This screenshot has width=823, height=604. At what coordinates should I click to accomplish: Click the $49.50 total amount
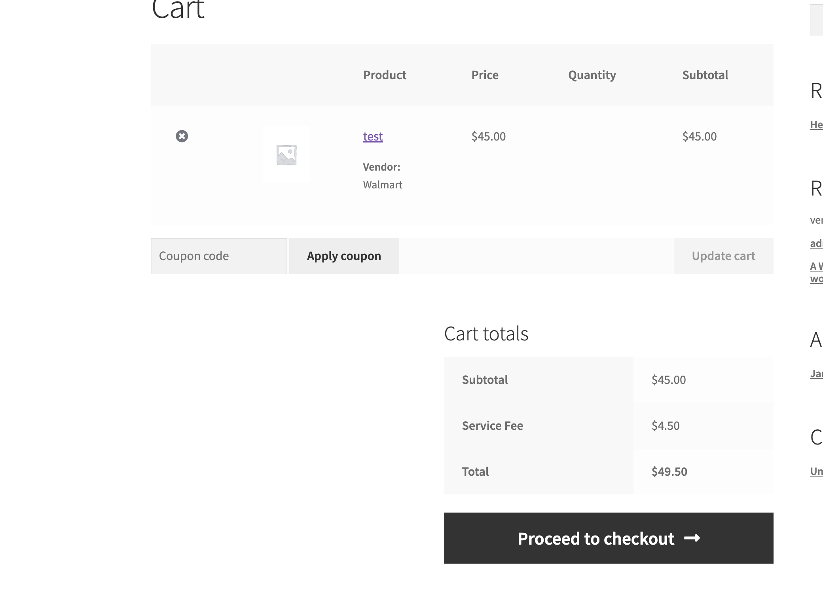[x=669, y=472]
